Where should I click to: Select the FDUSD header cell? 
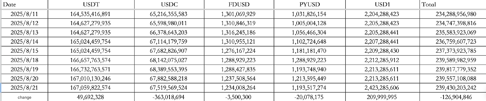click(239, 4)
